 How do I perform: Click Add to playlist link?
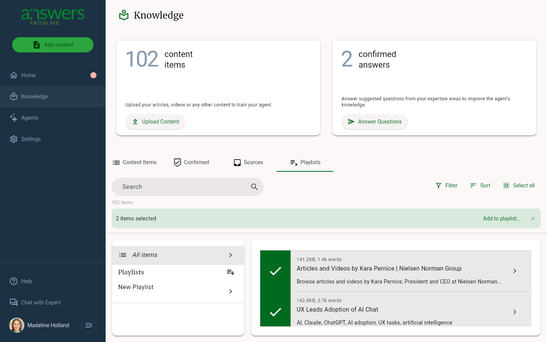[x=502, y=218]
